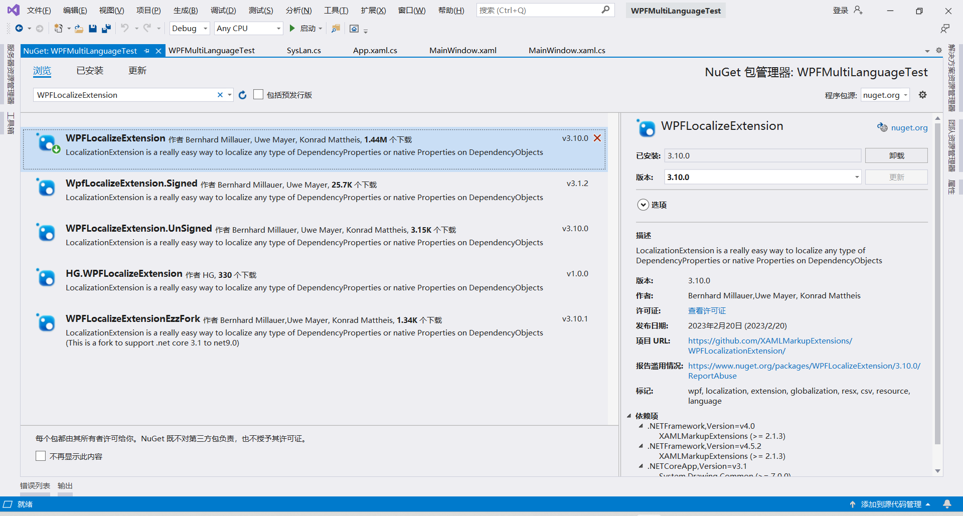Open the nuget.org package source dropdown
Screen dimensions: 963x516
click(885, 95)
